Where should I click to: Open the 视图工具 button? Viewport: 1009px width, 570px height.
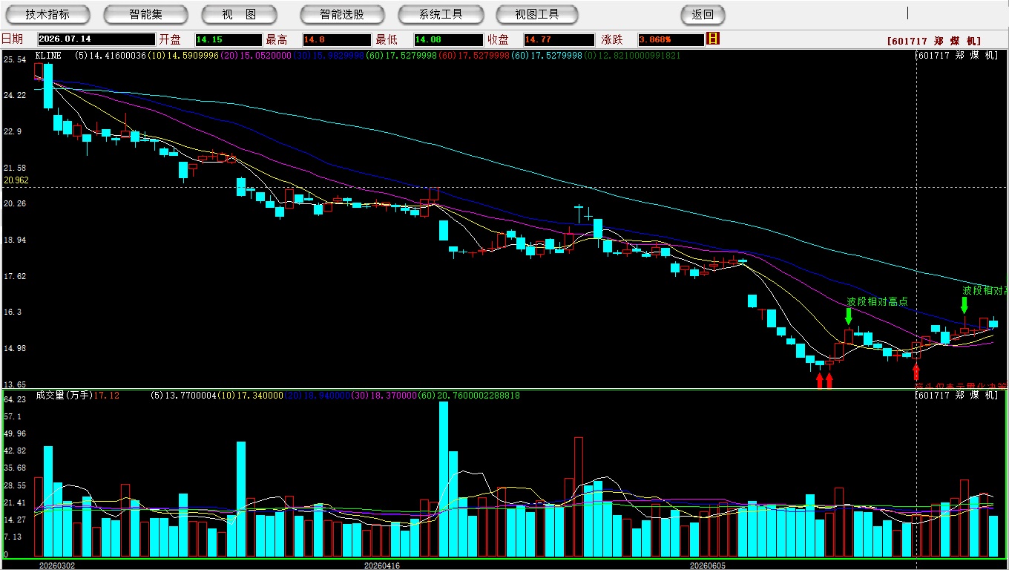coord(537,14)
